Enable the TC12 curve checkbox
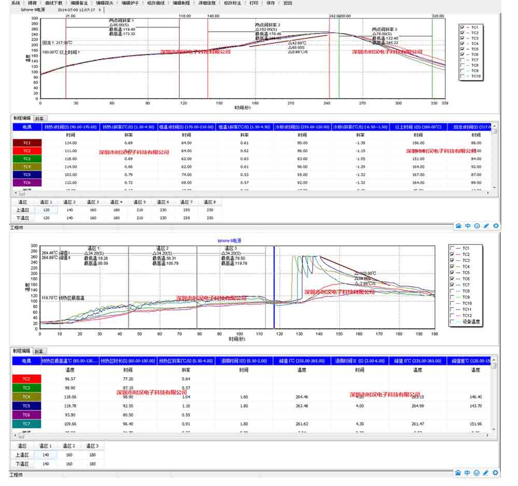The height and width of the screenshot is (486, 518). click(x=453, y=316)
